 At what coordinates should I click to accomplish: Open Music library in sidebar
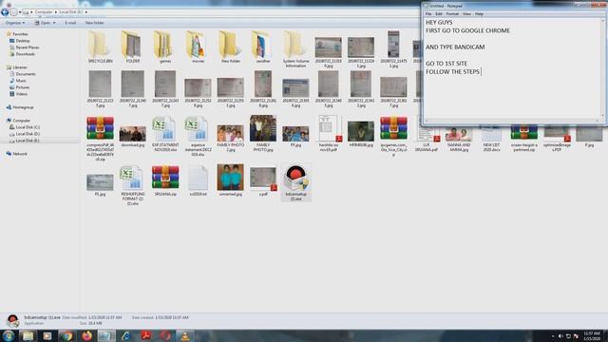tap(21, 81)
